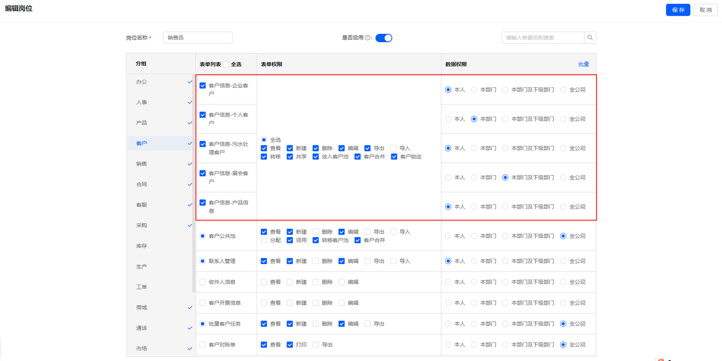Focus the 岗位名称 input field
Image resolution: width=722 pixels, height=361 pixels.
point(197,38)
